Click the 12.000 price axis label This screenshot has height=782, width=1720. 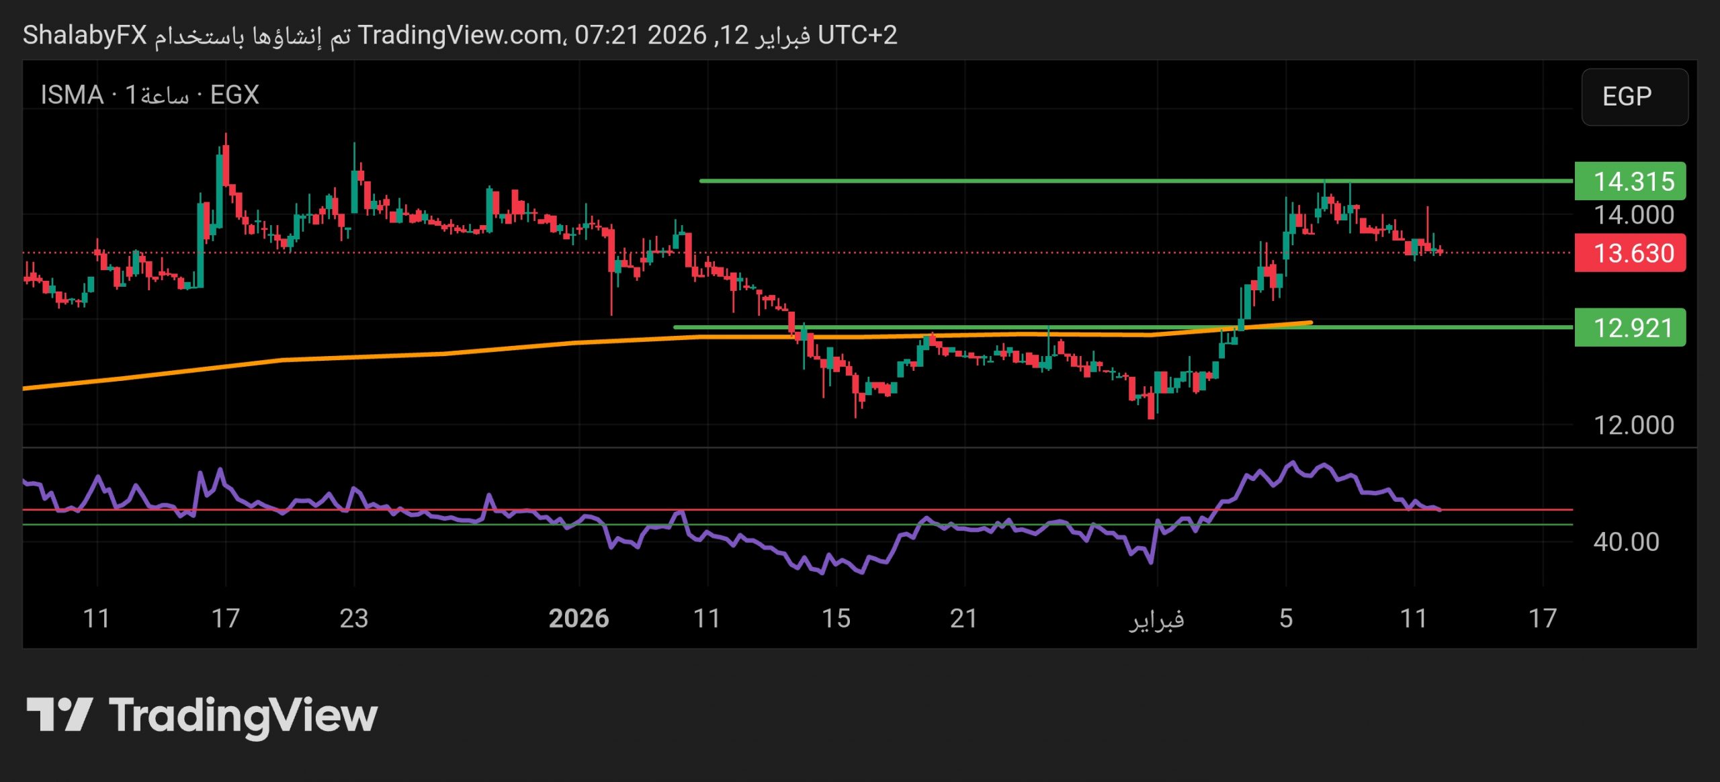(1633, 425)
